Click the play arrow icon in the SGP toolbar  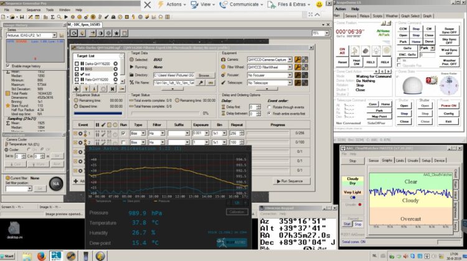point(66,17)
